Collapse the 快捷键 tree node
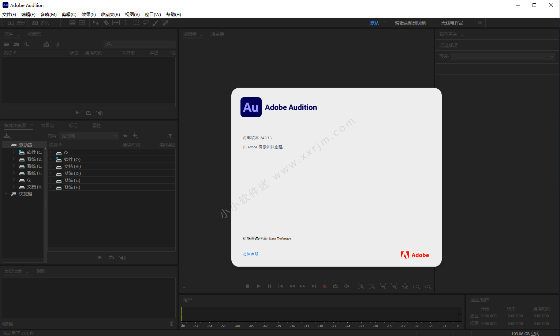 [6, 194]
